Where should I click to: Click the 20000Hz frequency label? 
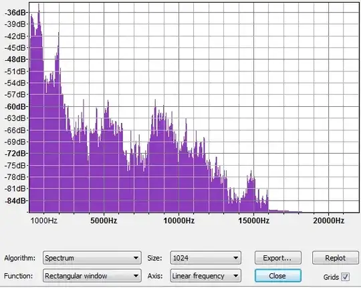328,221
